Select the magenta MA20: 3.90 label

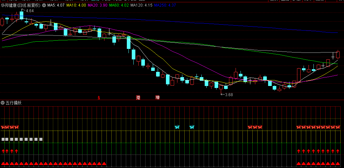98,5
